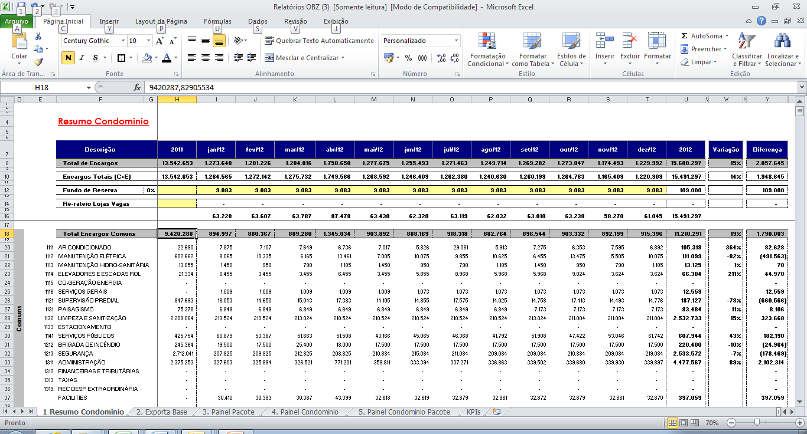Screen dimensions: 807x434
Task: Click the Decrease Indent icon
Action: (238, 58)
